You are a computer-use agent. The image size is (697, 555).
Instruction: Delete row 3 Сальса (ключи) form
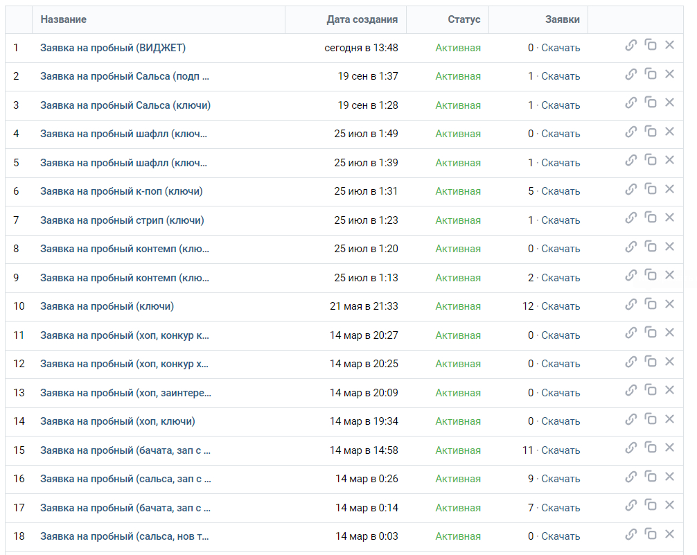point(670,103)
